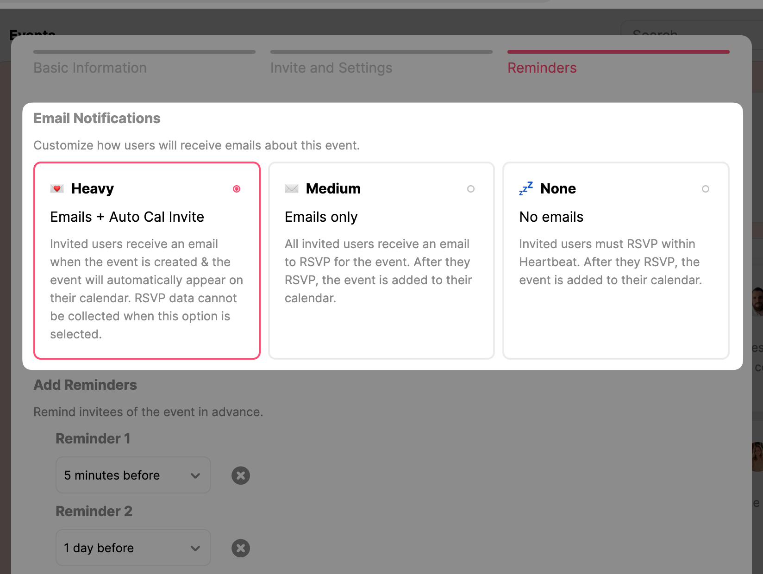Screen dimensions: 763x574
Task: Expand the '1 day before' dropdown
Action: [125, 548]
